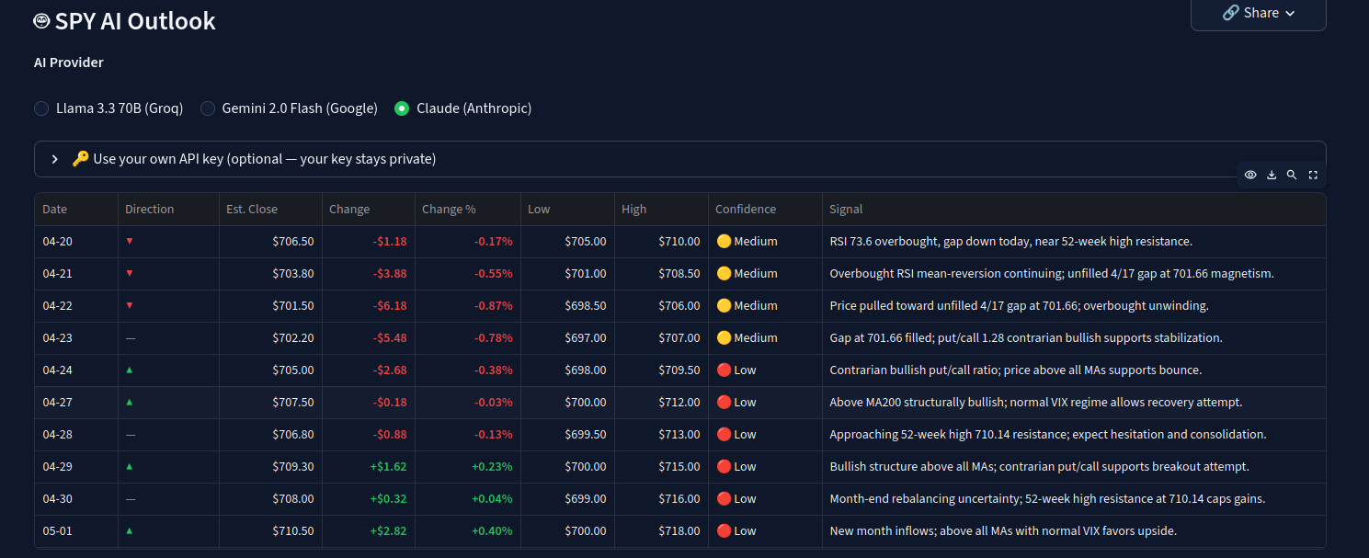Download the table as CSV
Image resolution: width=1369 pixels, height=558 pixels.
pyautogui.click(x=1272, y=175)
